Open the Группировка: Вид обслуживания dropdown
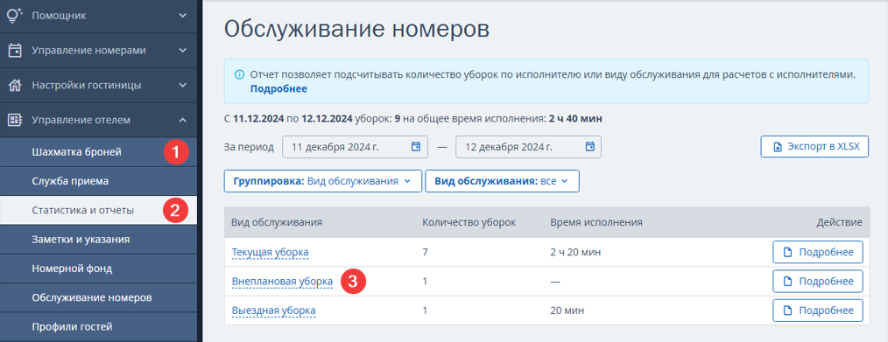Screen dimensions: 888x342 [323, 181]
